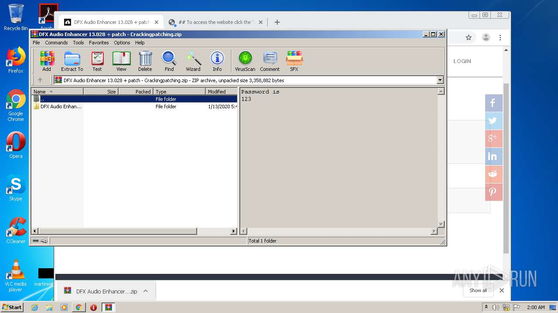Viewport: 558px width, 313px height.
Task: Bookmark page with Chrome star icon
Action: pos(469,37)
